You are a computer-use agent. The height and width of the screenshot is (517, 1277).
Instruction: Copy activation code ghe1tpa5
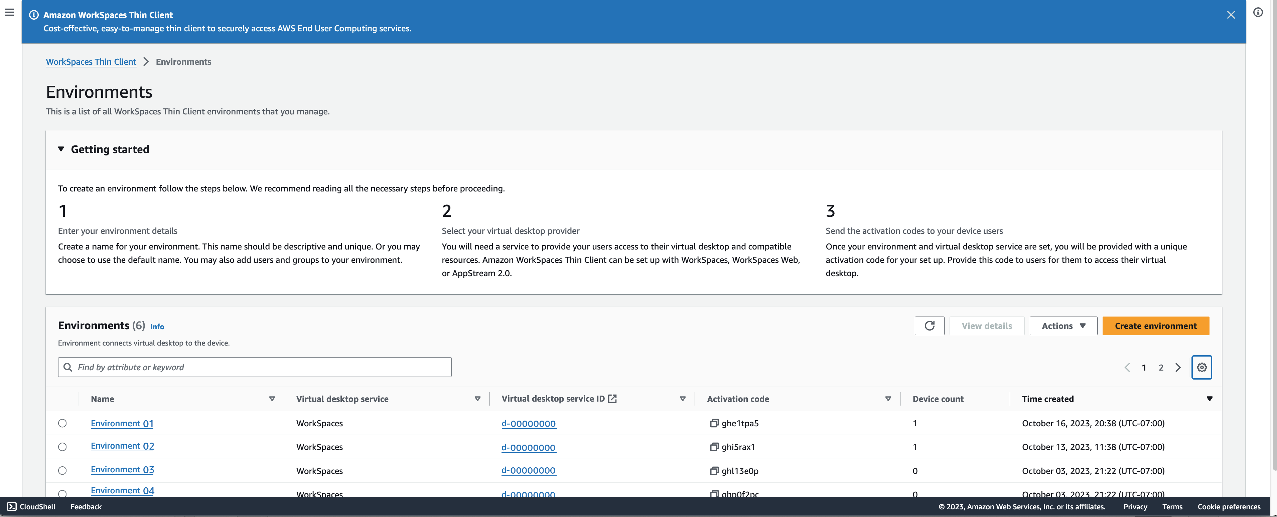pyautogui.click(x=714, y=423)
